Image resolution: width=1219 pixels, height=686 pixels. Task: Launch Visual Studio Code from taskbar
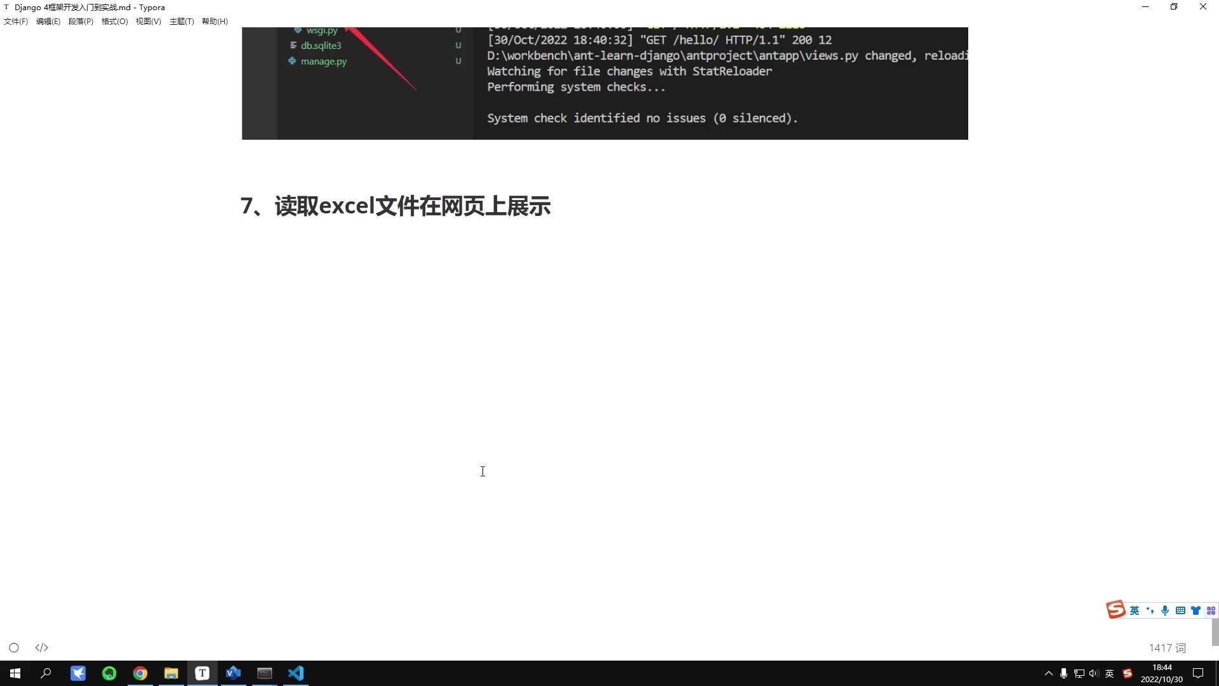click(x=296, y=673)
